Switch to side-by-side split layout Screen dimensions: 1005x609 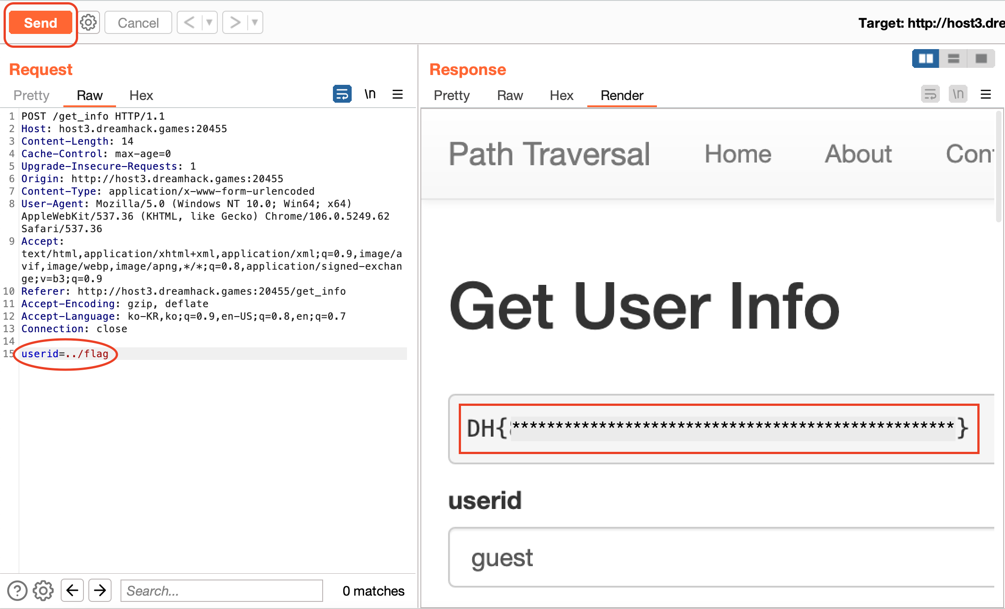click(x=926, y=58)
